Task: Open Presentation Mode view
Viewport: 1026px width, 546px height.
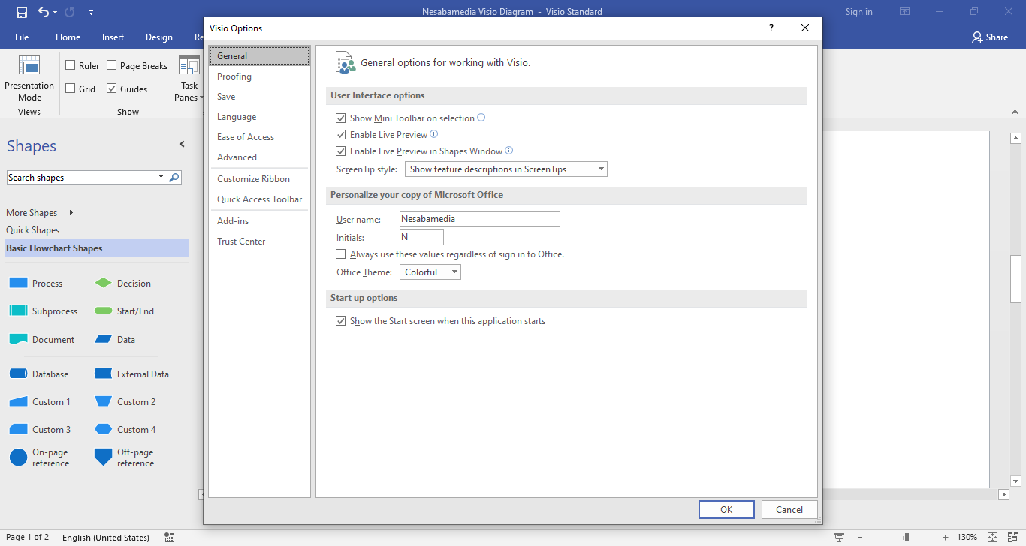Action: 29,78
